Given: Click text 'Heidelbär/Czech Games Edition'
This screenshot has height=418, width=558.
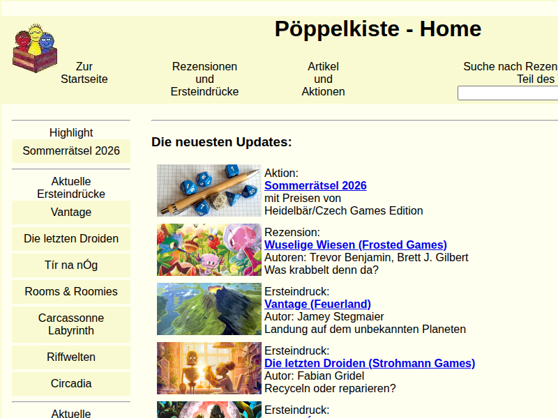Looking at the screenshot, I should (343, 211).
